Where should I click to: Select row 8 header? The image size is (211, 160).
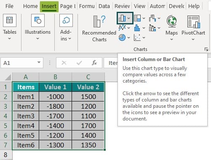point(5,155)
